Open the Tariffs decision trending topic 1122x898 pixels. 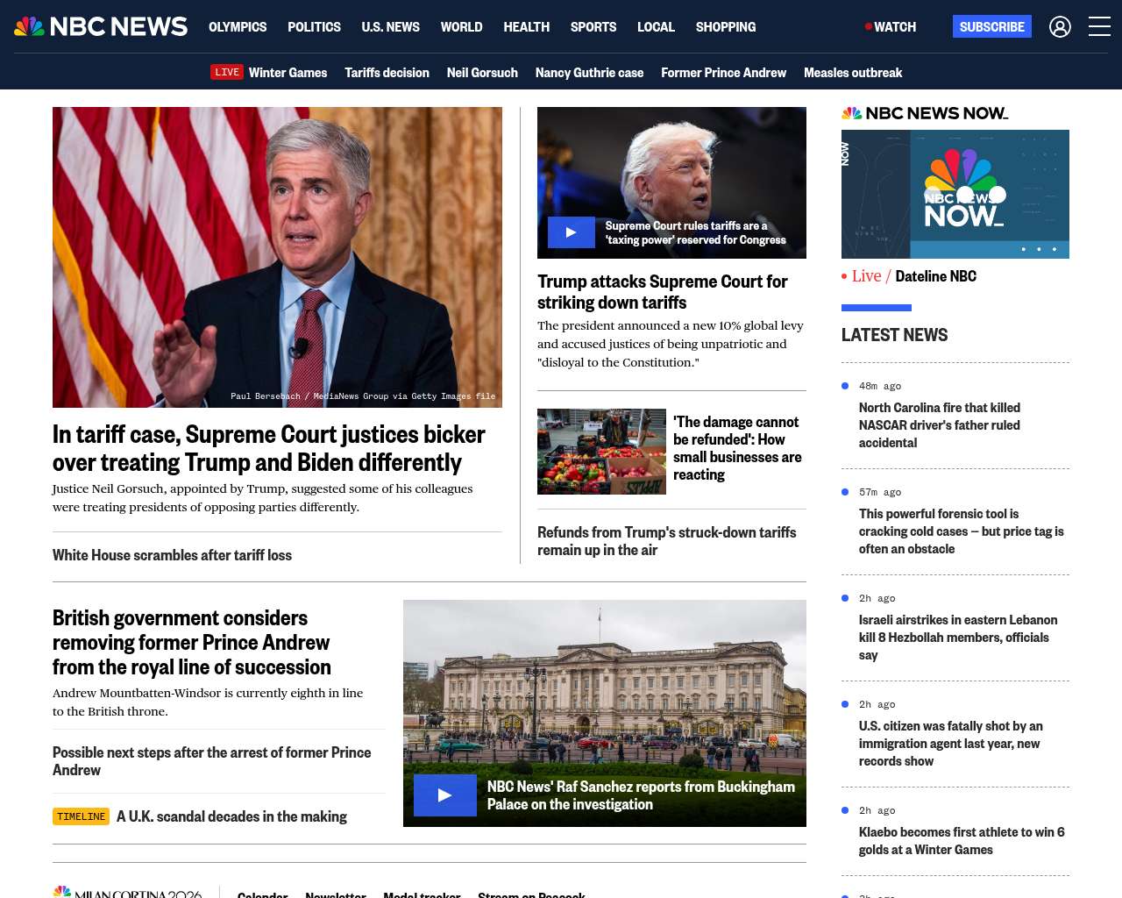[387, 73]
